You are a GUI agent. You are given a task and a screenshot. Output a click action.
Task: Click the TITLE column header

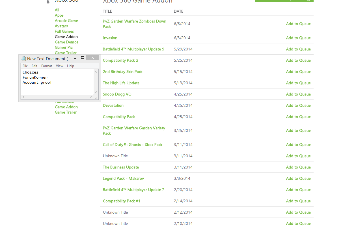(x=107, y=11)
